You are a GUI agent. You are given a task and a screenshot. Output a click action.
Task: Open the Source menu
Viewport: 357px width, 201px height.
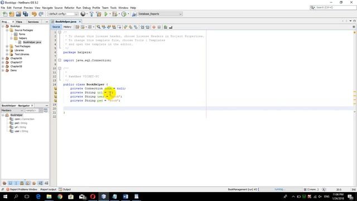coord(58,8)
